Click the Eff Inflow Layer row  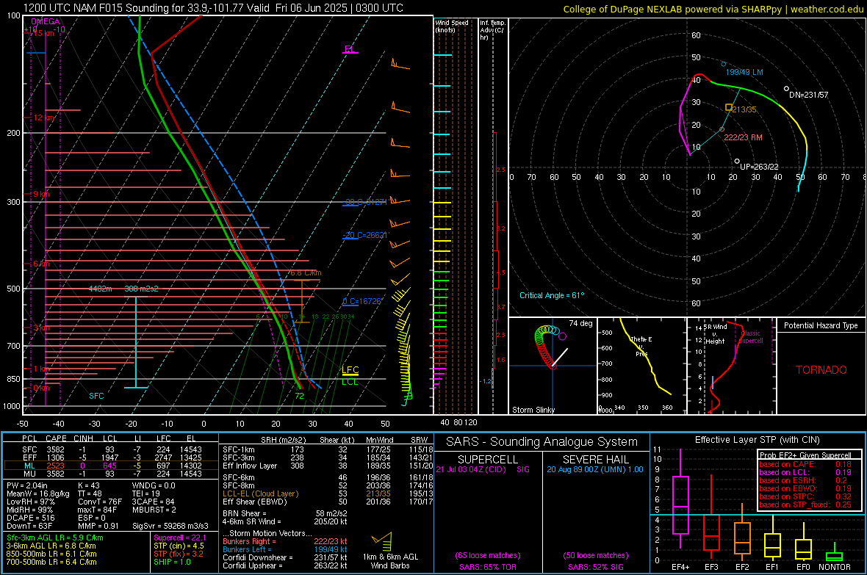[x=328, y=466]
